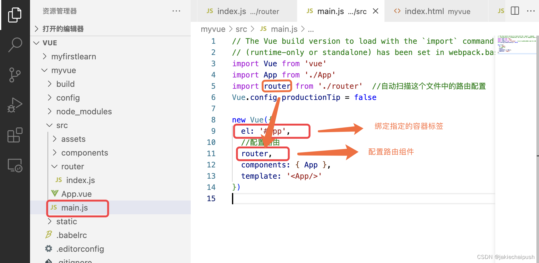Click the src breadcrumb segment
The height and width of the screenshot is (263, 539).
[241, 29]
